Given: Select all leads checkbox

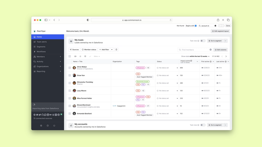Looking at the screenshot, I should coord(70,56).
